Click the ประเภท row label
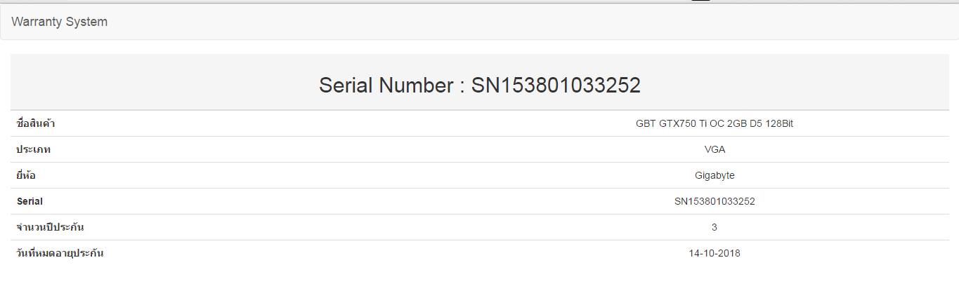The height and width of the screenshot is (307, 959). 34,149
